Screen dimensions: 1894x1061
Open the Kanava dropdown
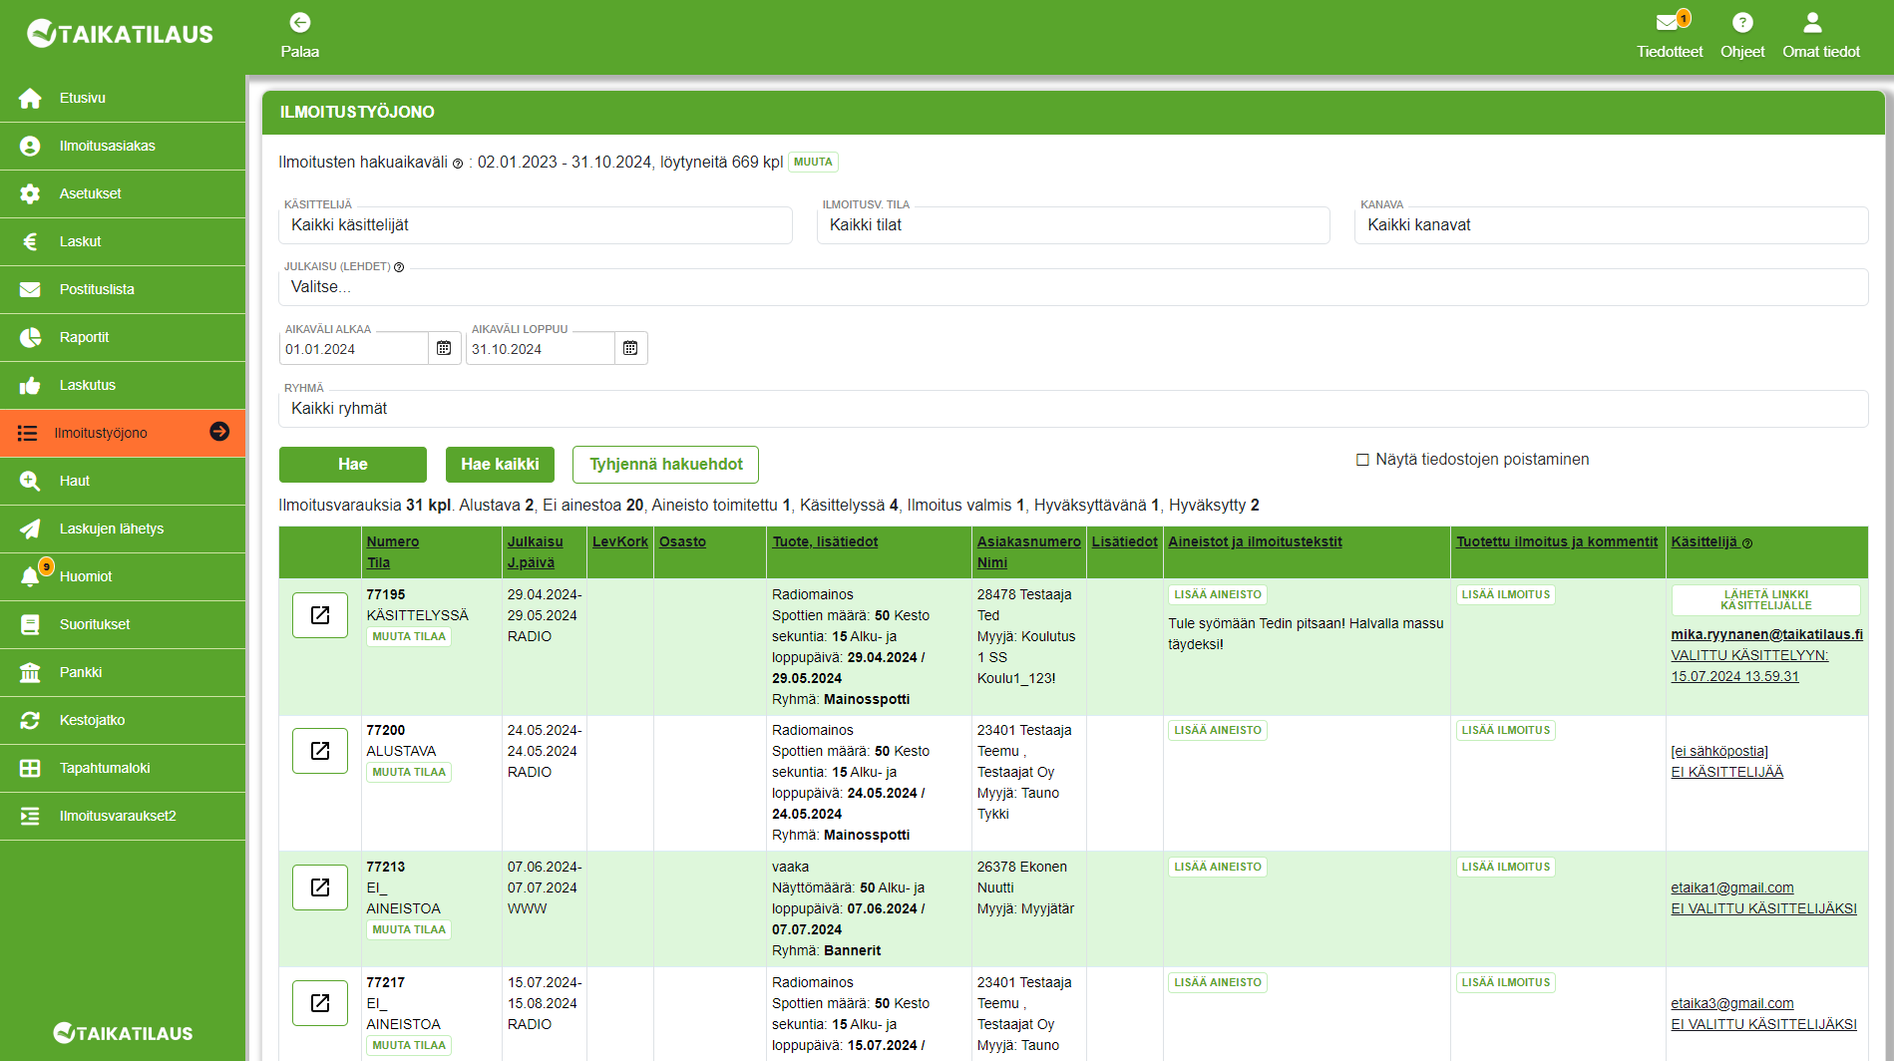pyautogui.click(x=1612, y=225)
